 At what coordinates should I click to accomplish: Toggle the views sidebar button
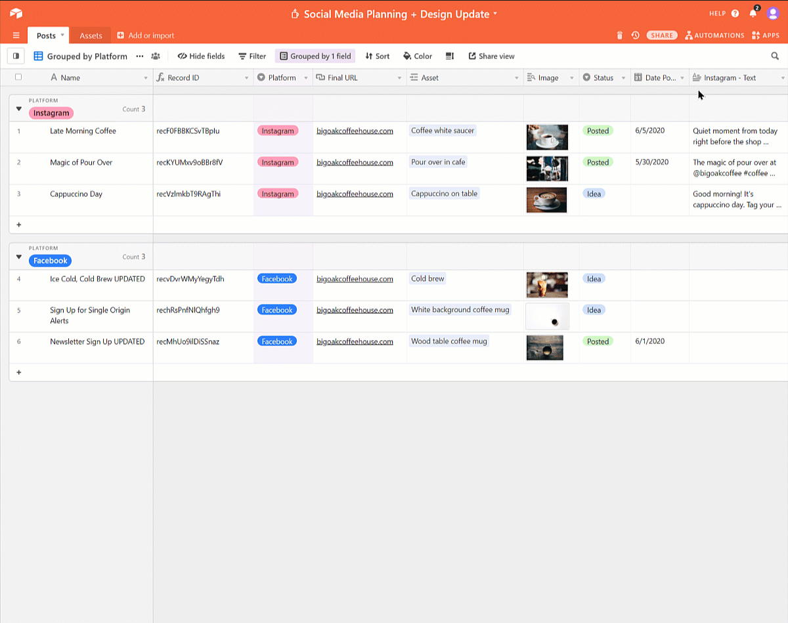[16, 56]
